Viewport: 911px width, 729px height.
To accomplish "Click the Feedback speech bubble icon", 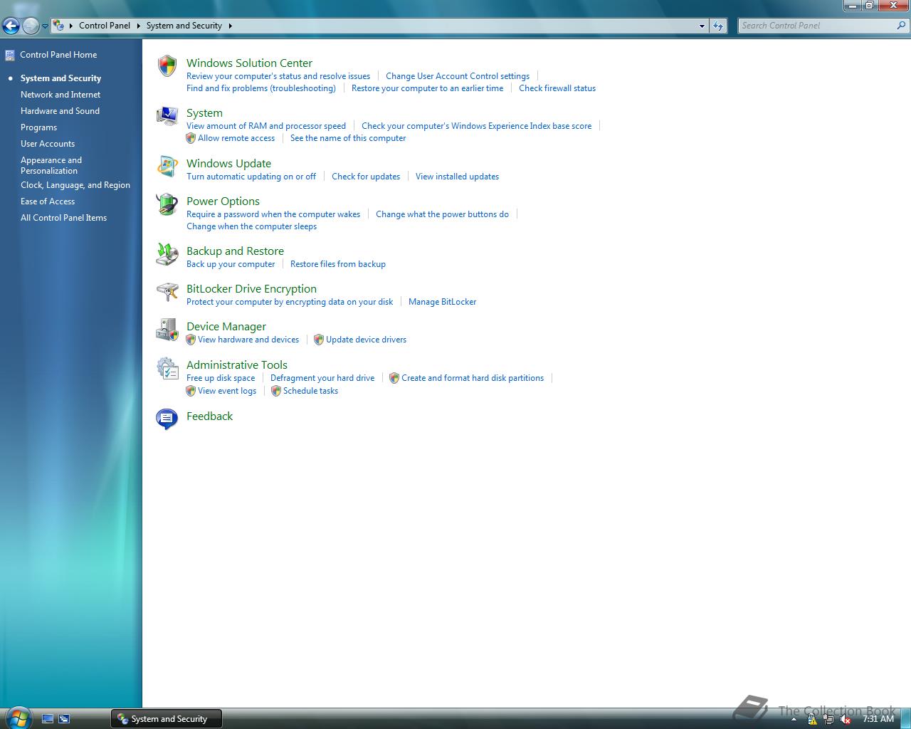I will coord(167,419).
